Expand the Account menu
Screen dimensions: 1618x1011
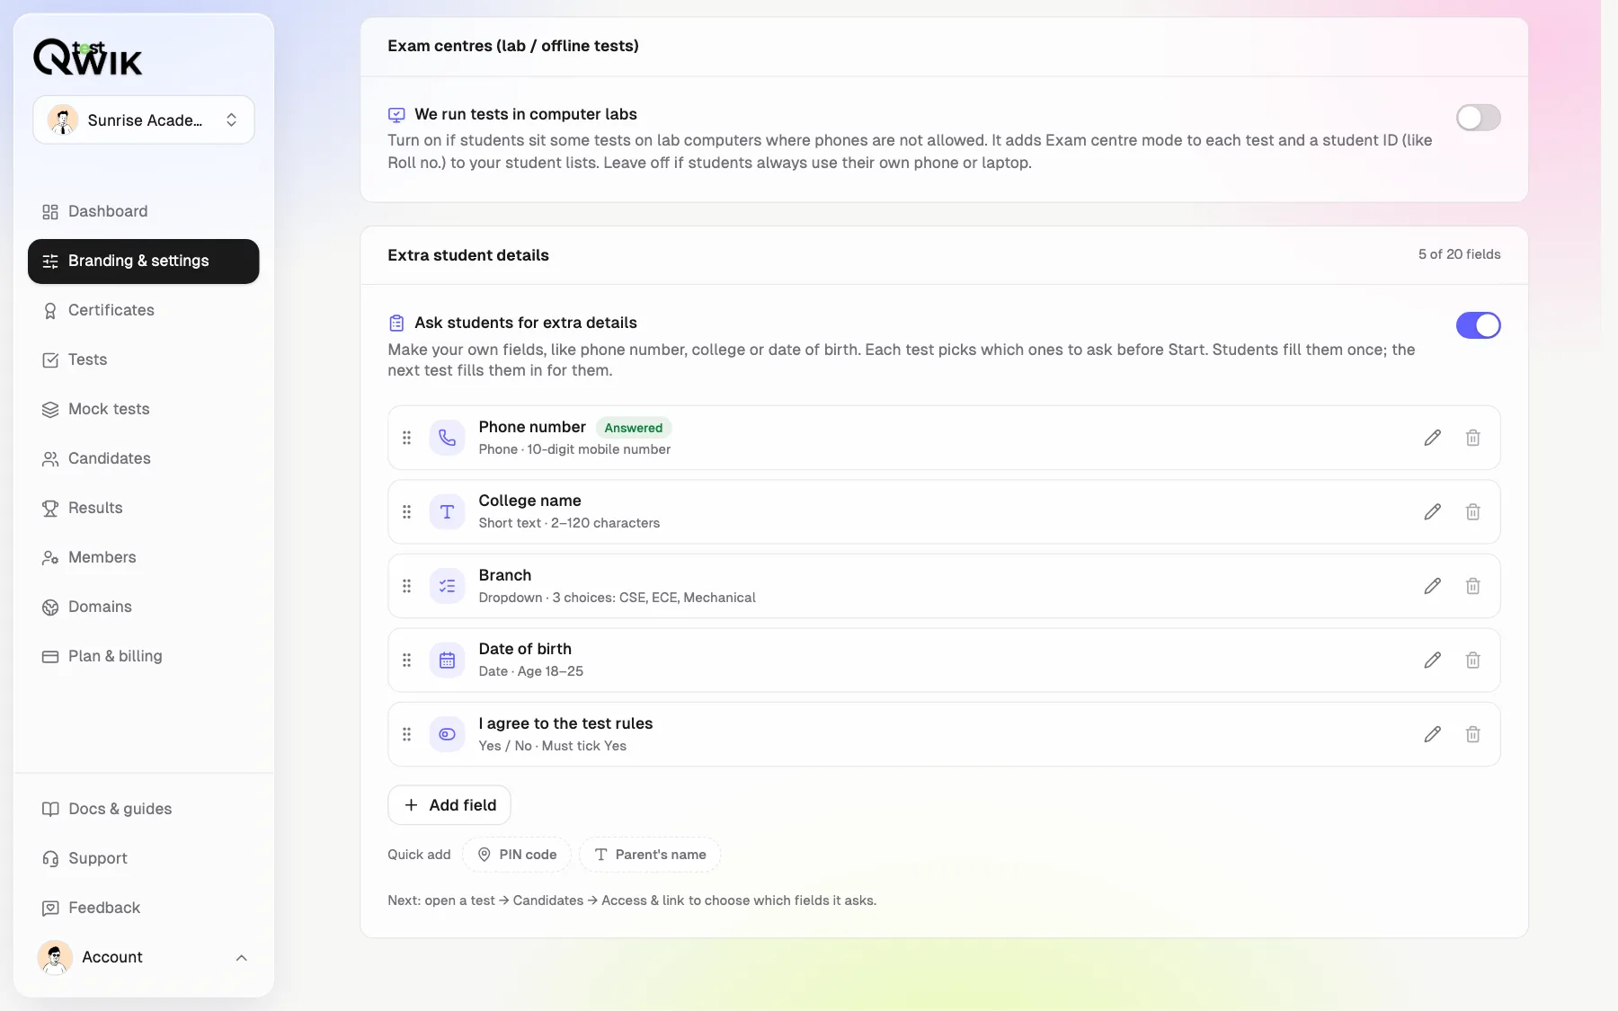pyautogui.click(x=144, y=957)
